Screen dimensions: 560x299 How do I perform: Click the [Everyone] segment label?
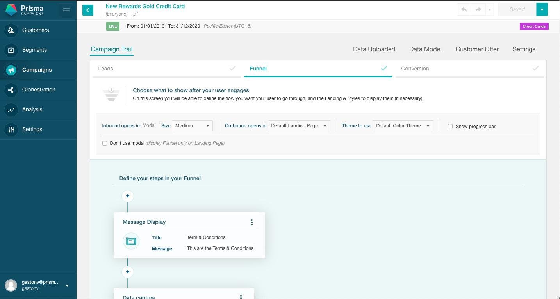coord(116,14)
